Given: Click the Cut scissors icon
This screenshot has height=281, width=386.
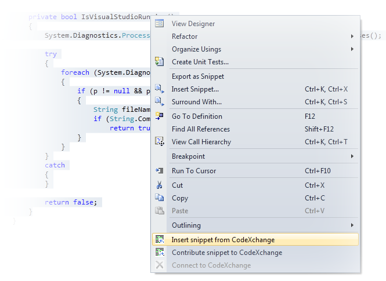Looking at the screenshot, I should (160, 185).
